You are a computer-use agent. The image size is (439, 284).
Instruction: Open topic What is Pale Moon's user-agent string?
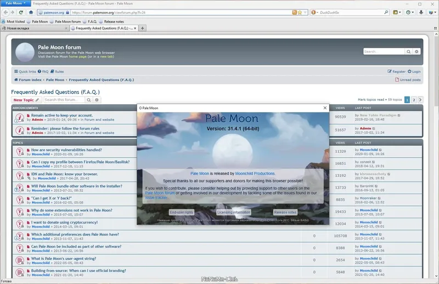(x=64, y=259)
